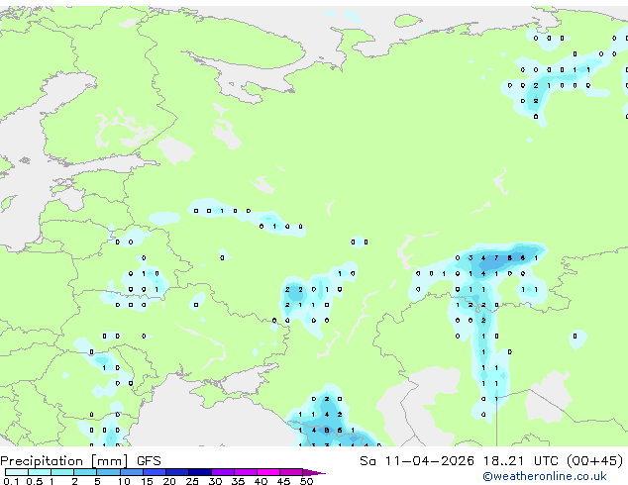Click the 'Precipitation [mm] GFS' title text

coord(80,461)
